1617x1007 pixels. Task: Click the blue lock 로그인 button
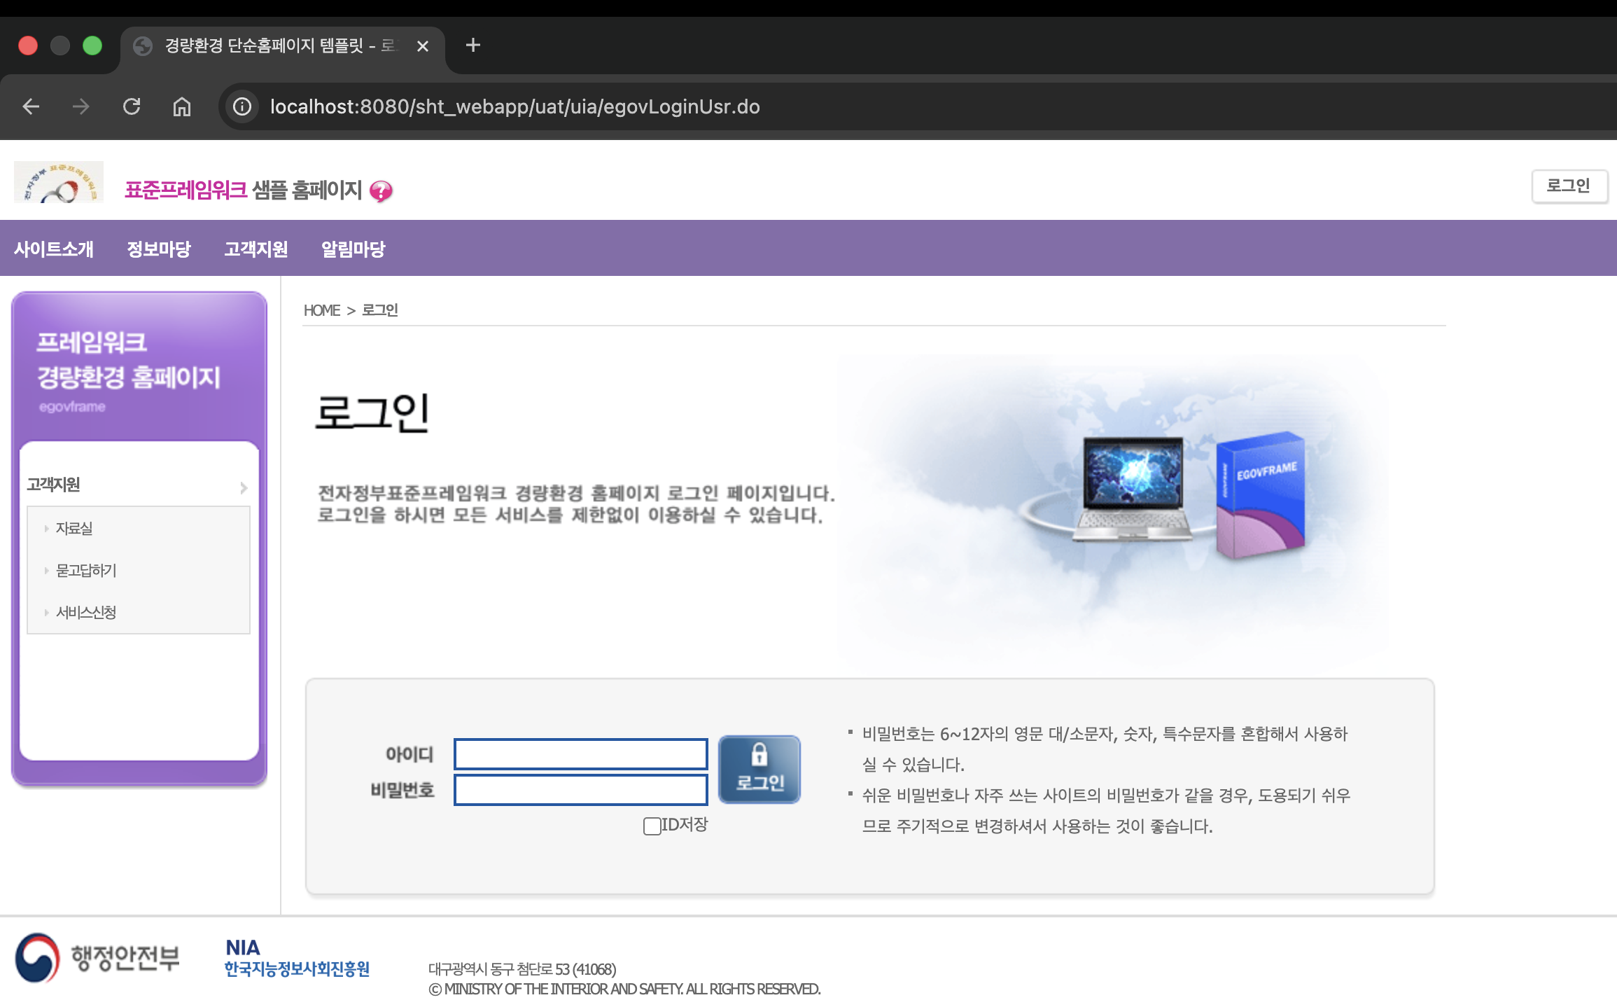tap(759, 769)
